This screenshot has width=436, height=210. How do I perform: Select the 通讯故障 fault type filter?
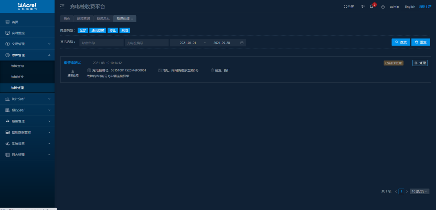coord(98,31)
